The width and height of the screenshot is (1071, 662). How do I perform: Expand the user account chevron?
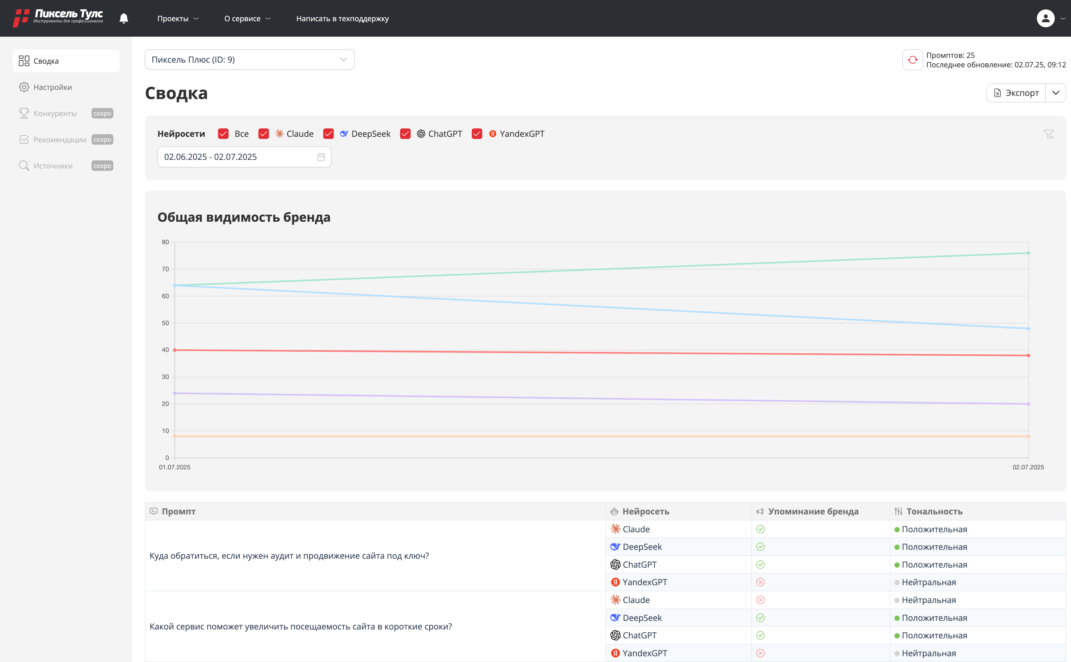1063,19
